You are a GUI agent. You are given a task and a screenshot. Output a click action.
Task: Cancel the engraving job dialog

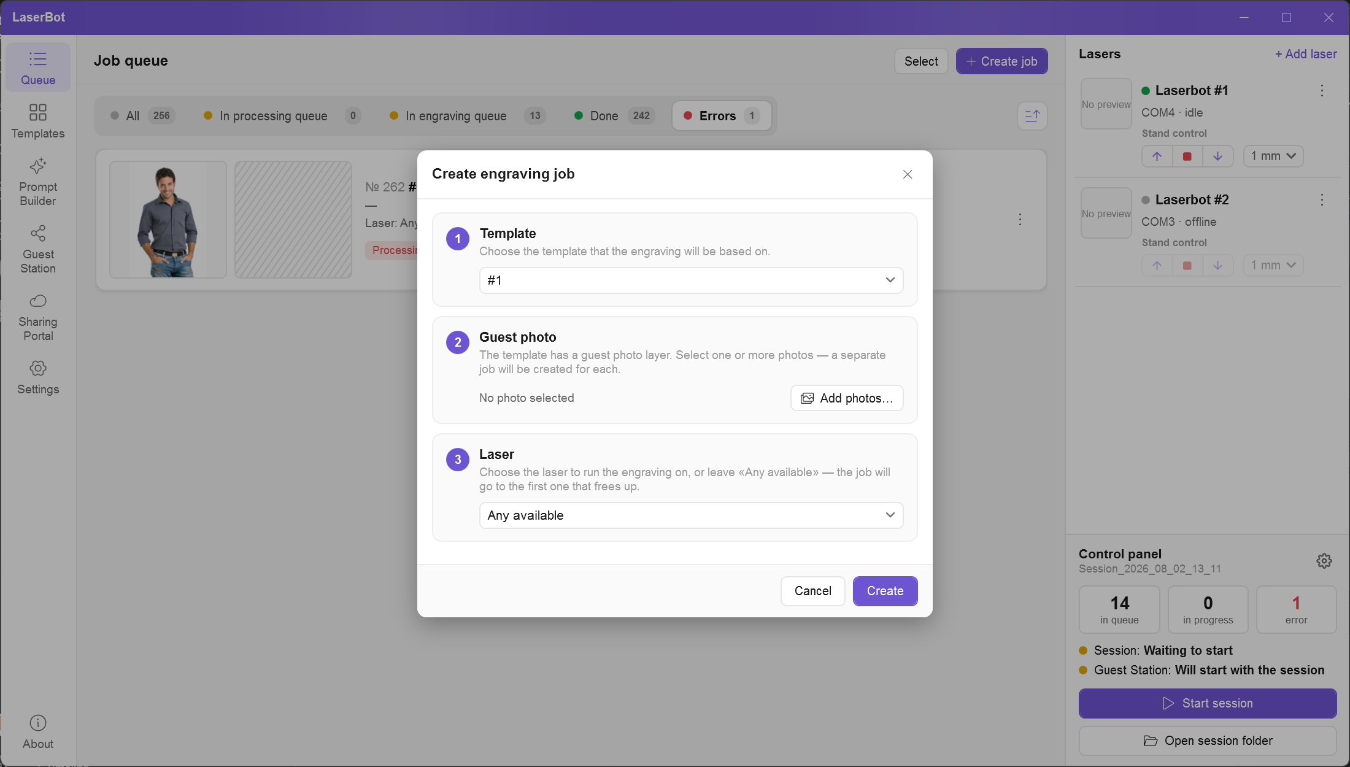[x=812, y=591]
